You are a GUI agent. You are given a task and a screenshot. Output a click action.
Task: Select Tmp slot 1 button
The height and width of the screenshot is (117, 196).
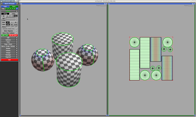point(6,9)
